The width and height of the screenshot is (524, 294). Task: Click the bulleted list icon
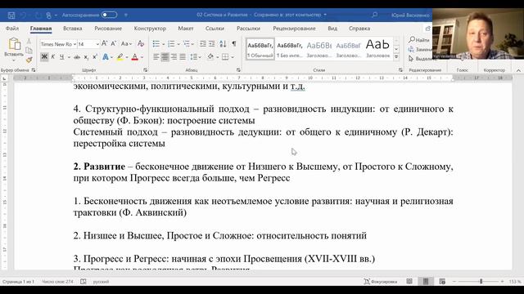click(x=156, y=43)
